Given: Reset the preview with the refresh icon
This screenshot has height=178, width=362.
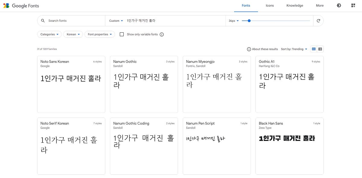Looking at the screenshot, I should pos(318,21).
